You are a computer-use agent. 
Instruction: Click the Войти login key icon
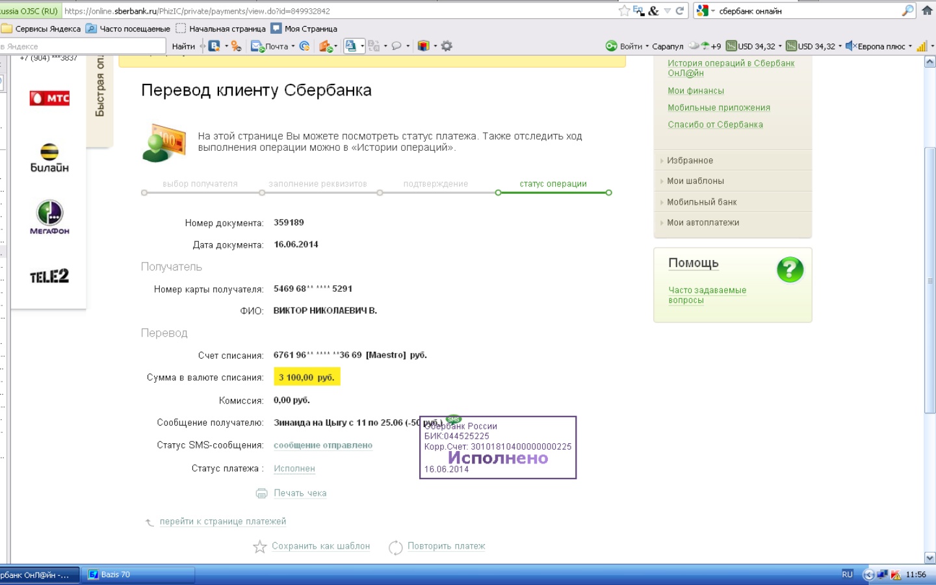coord(611,46)
